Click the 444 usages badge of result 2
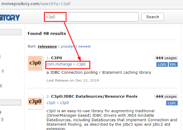This screenshot has width=183, height=130. (166, 96)
